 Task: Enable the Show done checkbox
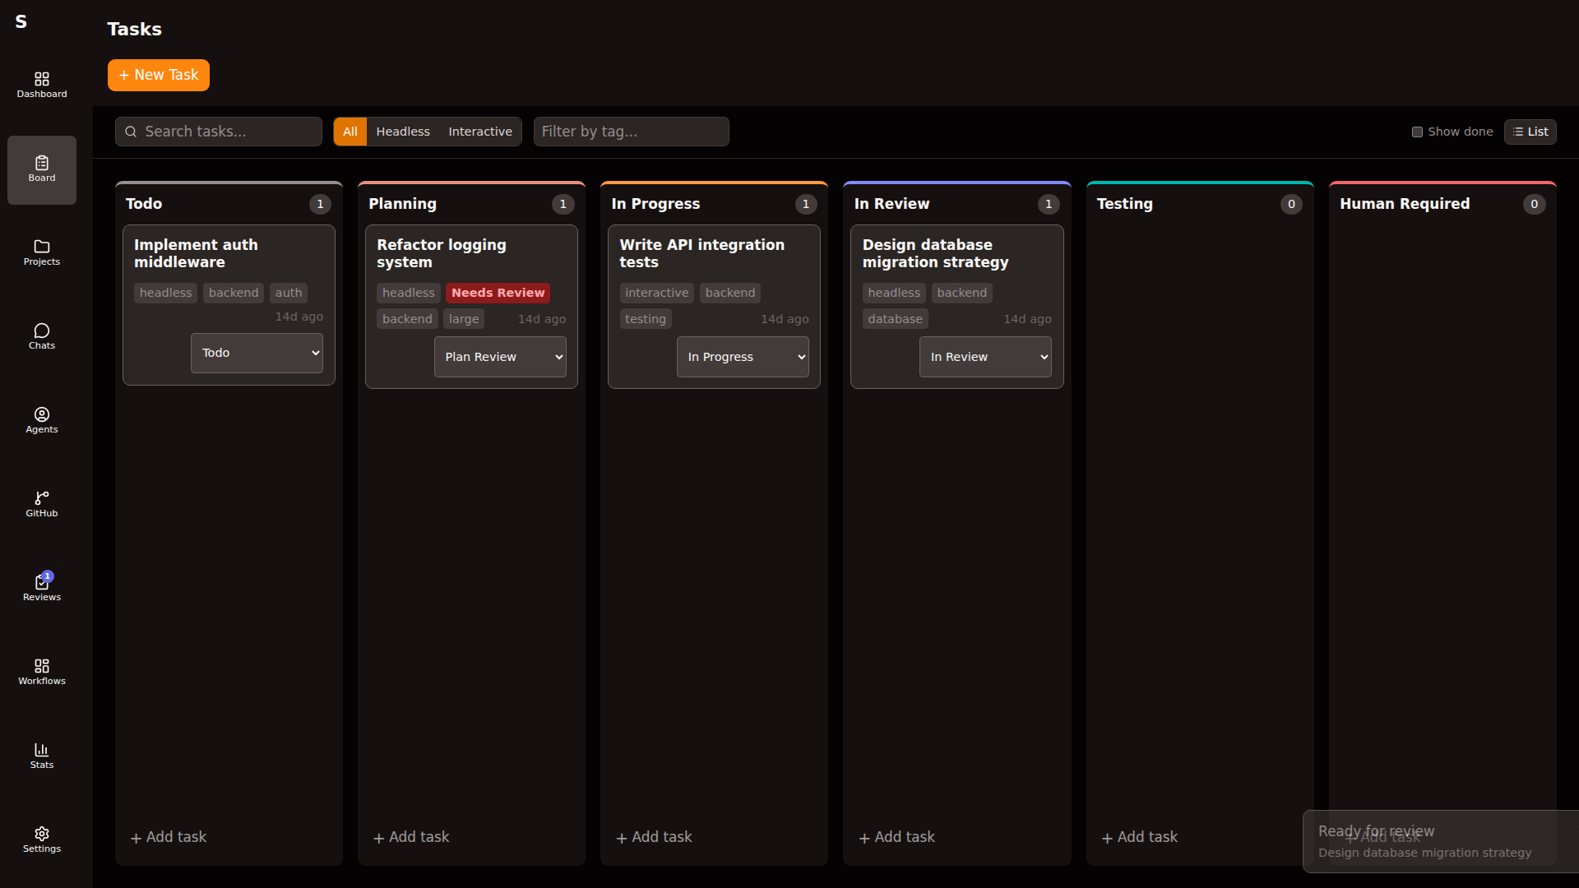coord(1418,132)
